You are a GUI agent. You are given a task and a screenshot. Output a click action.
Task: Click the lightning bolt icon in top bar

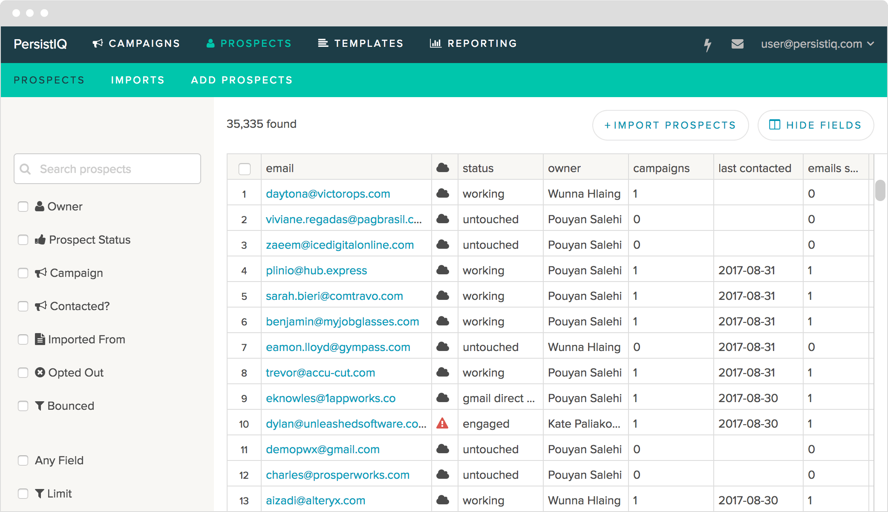[708, 44]
